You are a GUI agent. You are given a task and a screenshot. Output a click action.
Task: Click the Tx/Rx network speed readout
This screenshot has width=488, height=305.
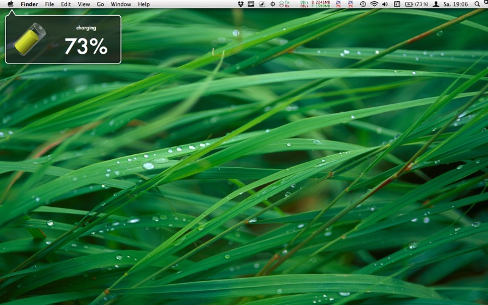pos(296,4)
